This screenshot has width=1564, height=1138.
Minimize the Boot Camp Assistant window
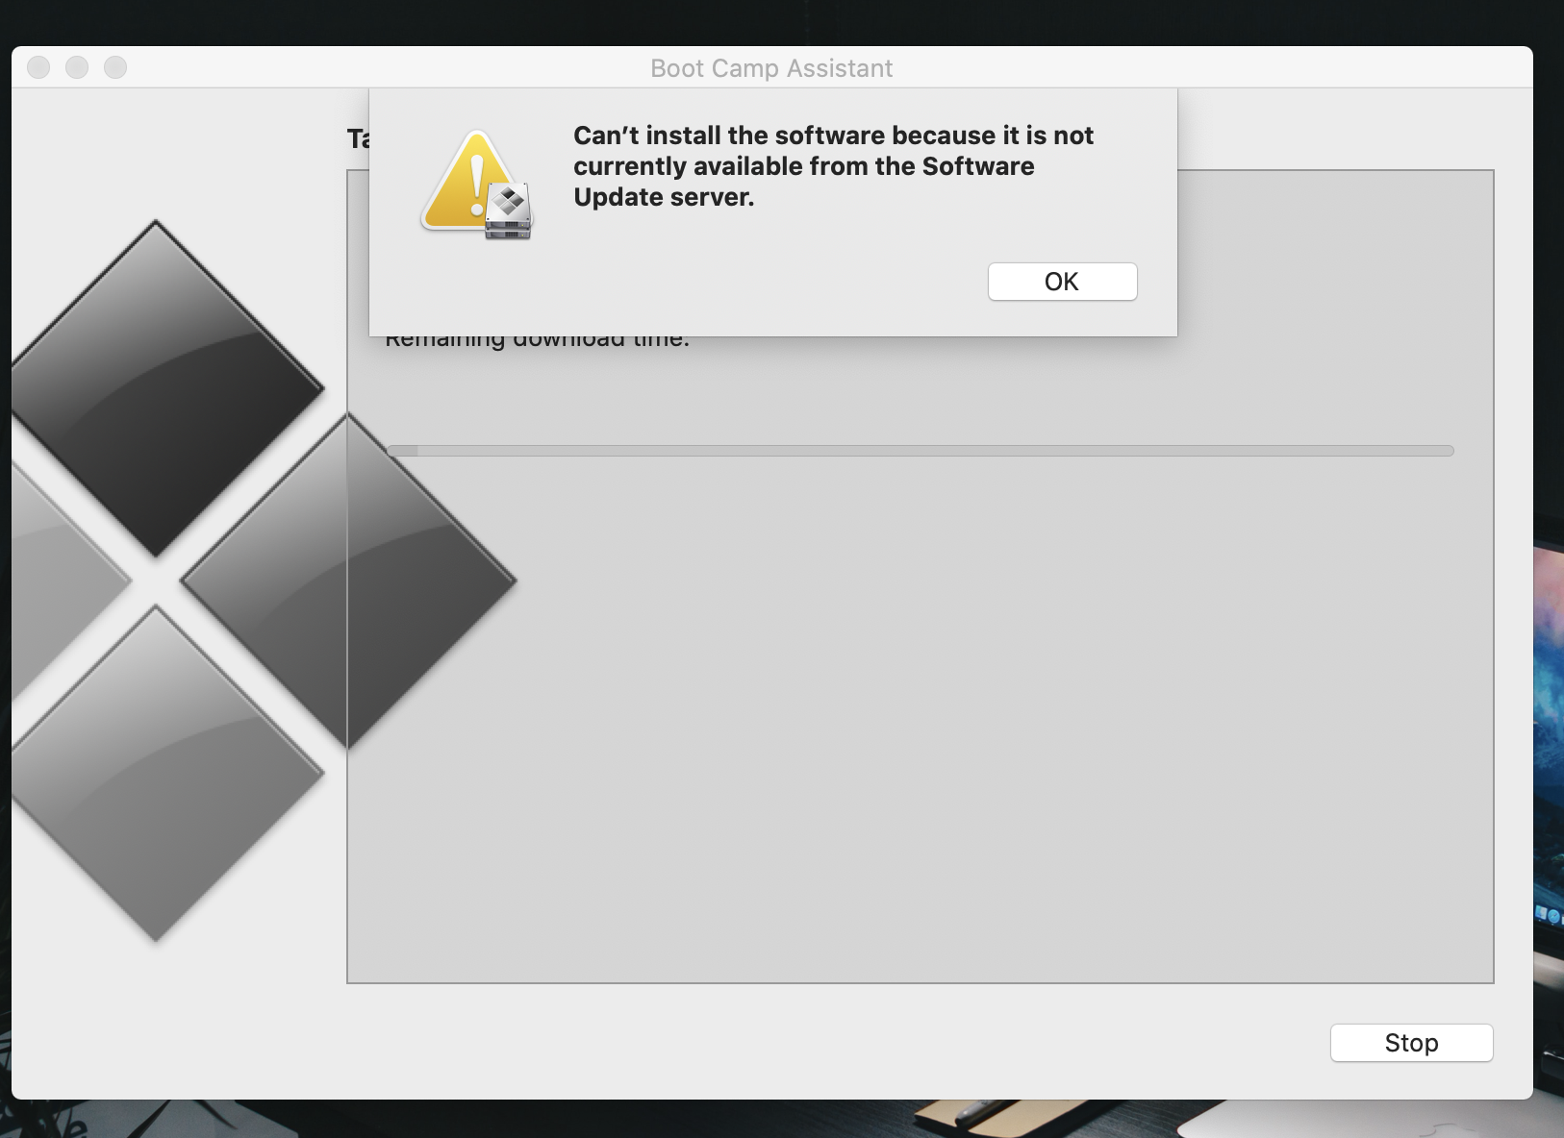click(x=77, y=67)
